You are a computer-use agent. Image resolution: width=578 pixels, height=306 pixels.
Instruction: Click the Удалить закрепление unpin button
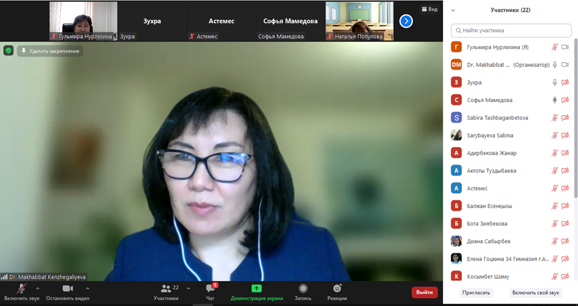pyautogui.click(x=50, y=51)
